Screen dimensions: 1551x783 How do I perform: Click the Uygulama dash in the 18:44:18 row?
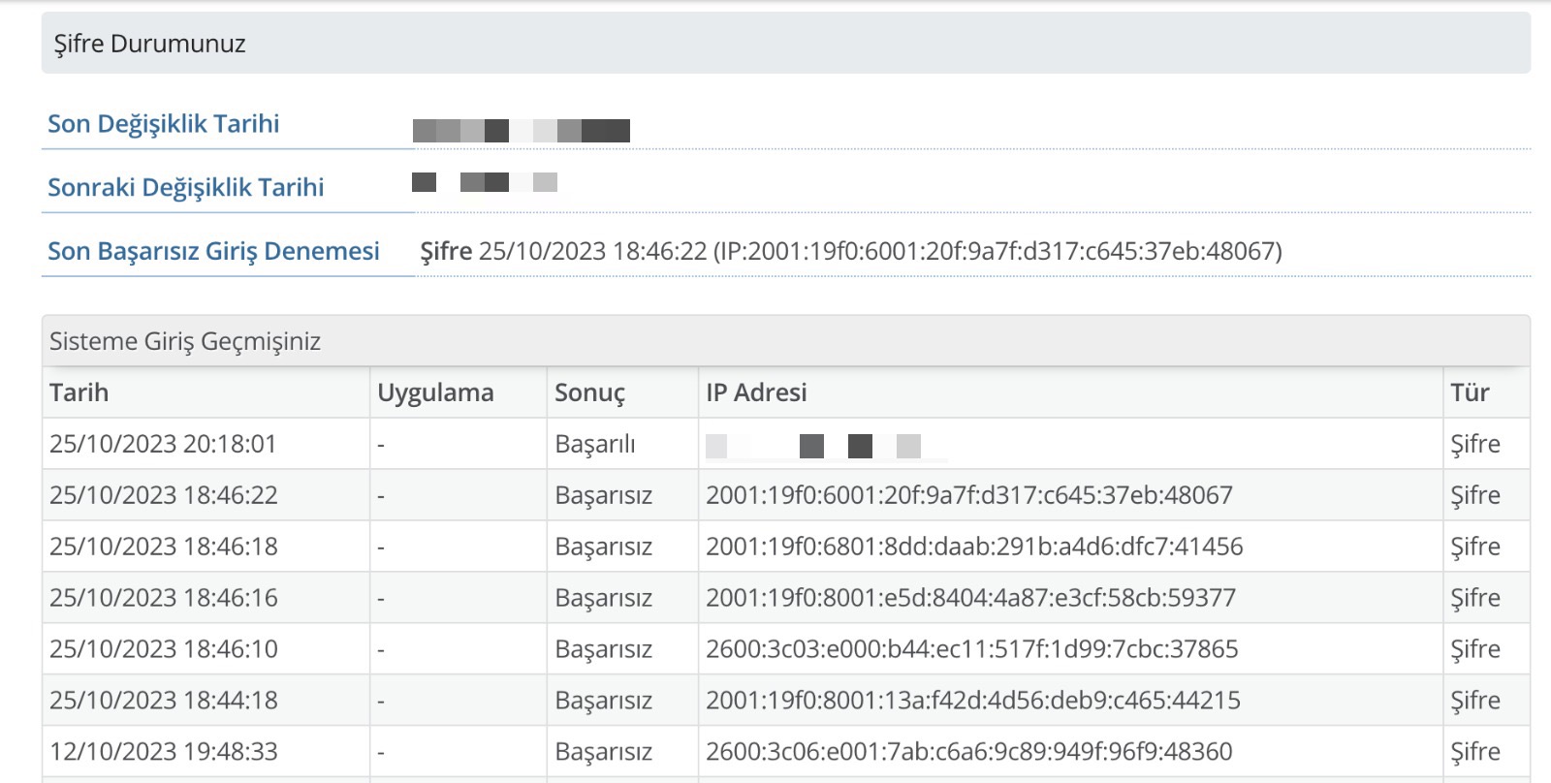click(x=381, y=702)
